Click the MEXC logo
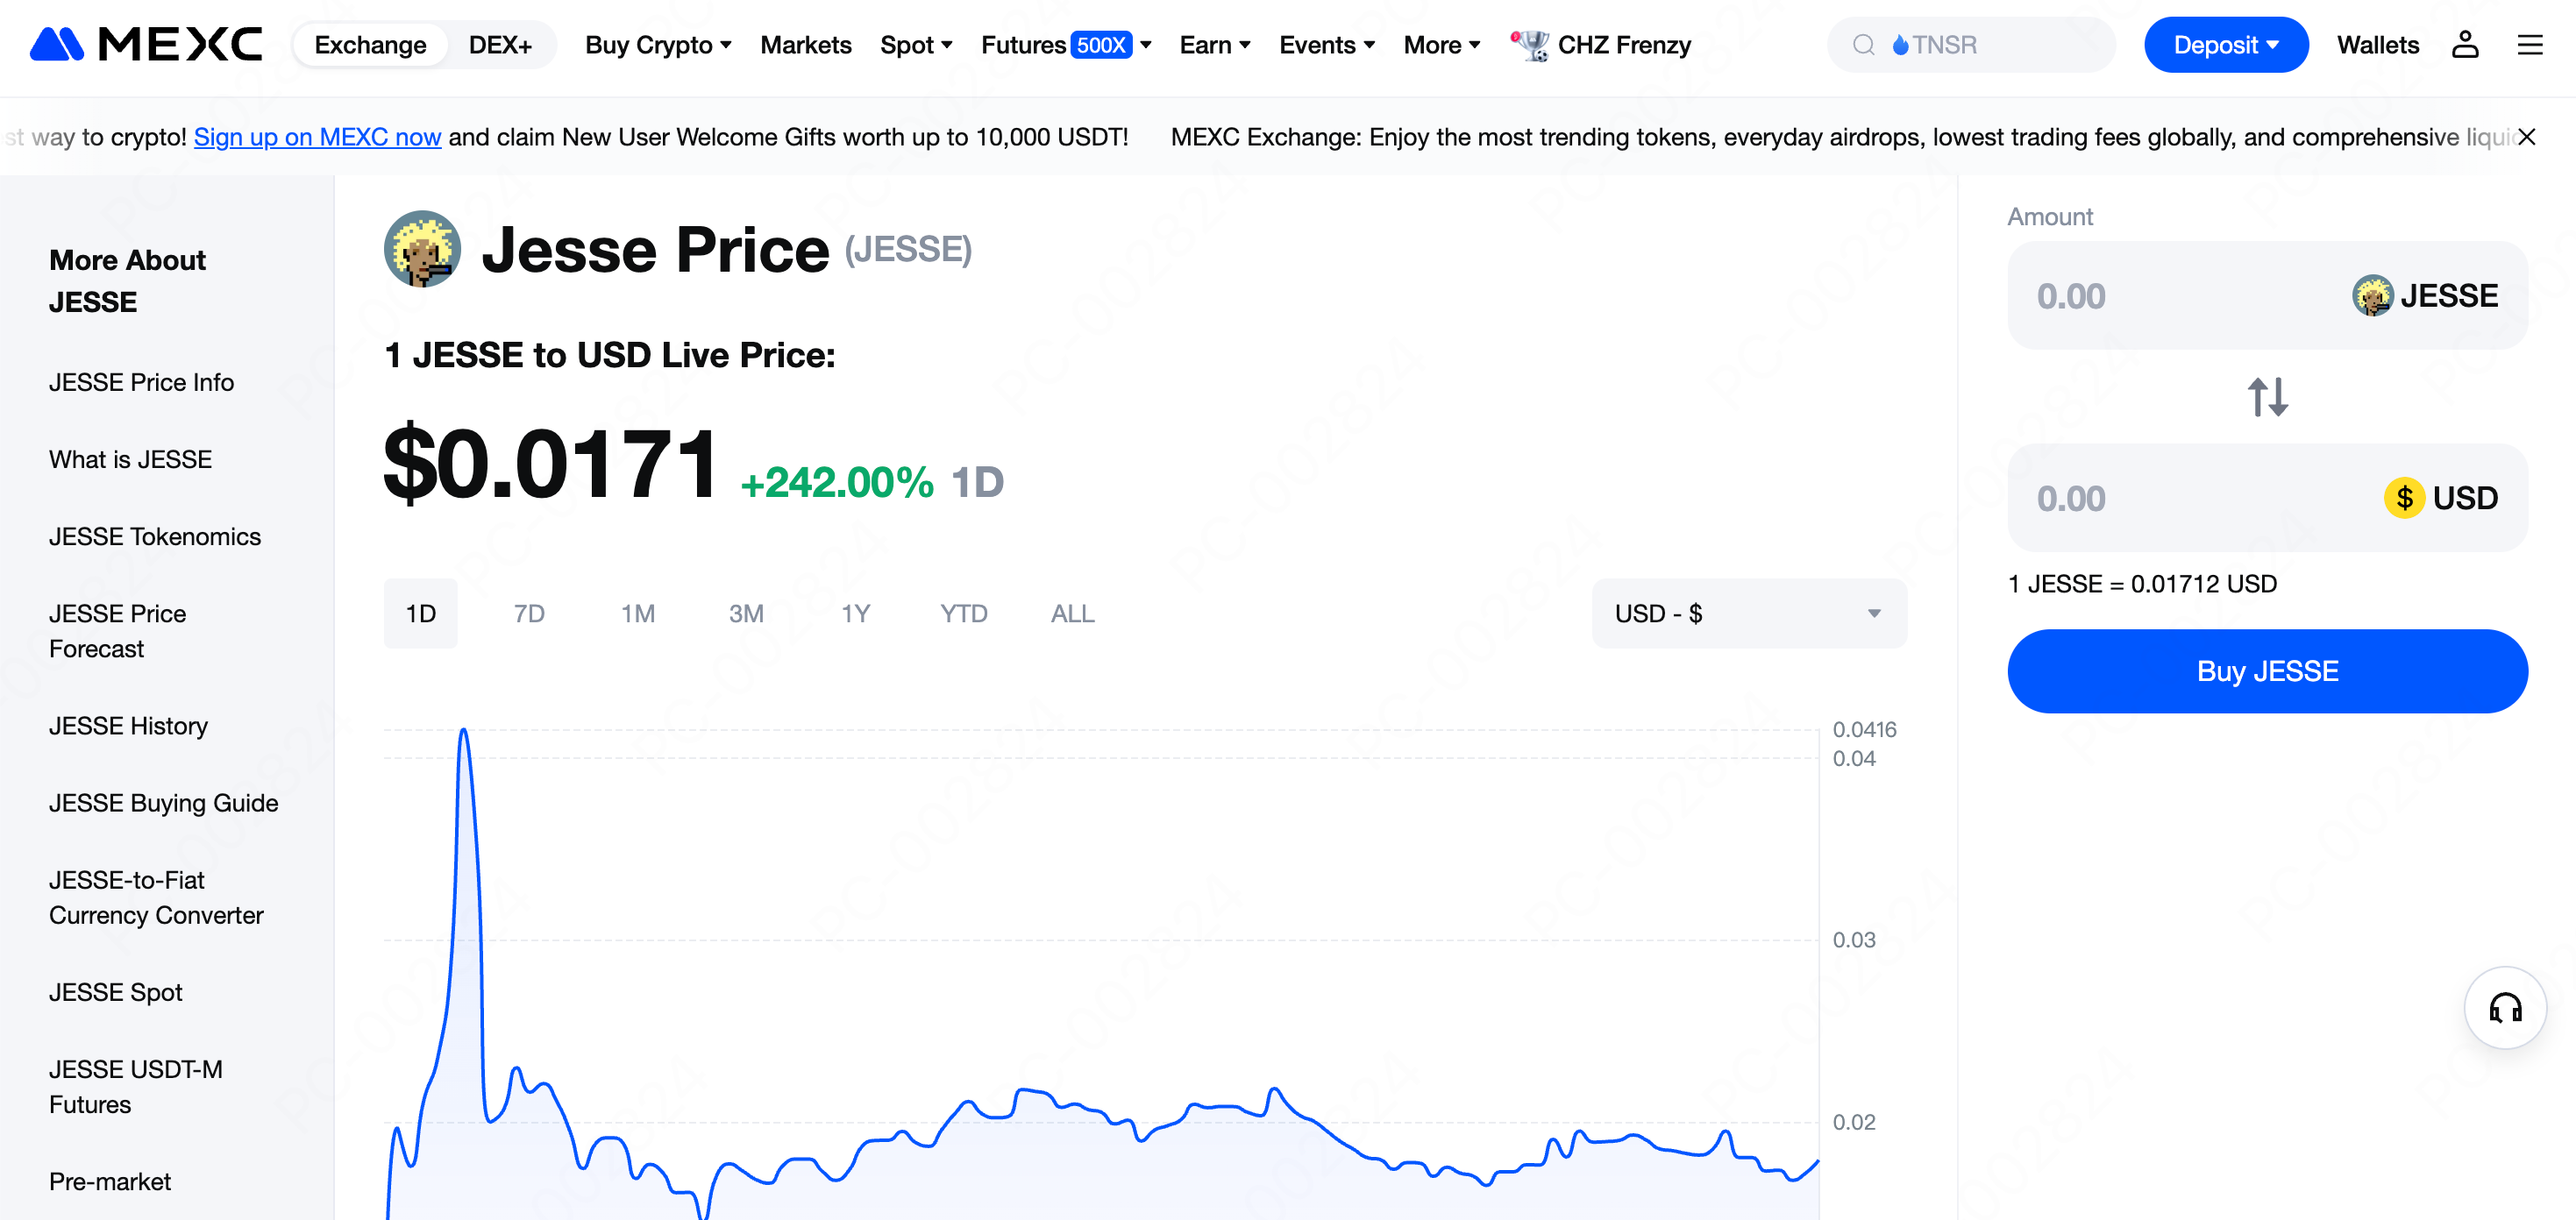 (146, 44)
